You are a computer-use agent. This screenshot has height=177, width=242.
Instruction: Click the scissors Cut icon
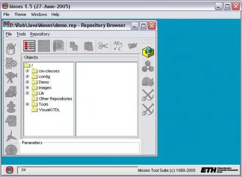tap(103, 46)
